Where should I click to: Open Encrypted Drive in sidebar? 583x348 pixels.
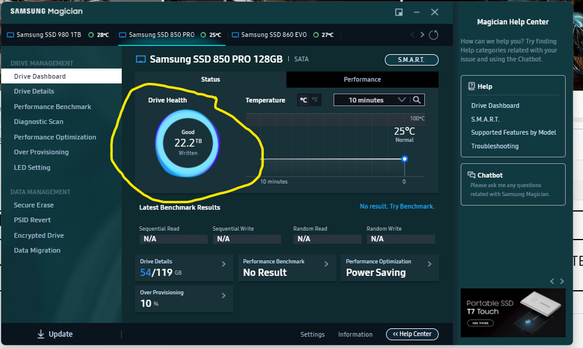coord(39,235)
